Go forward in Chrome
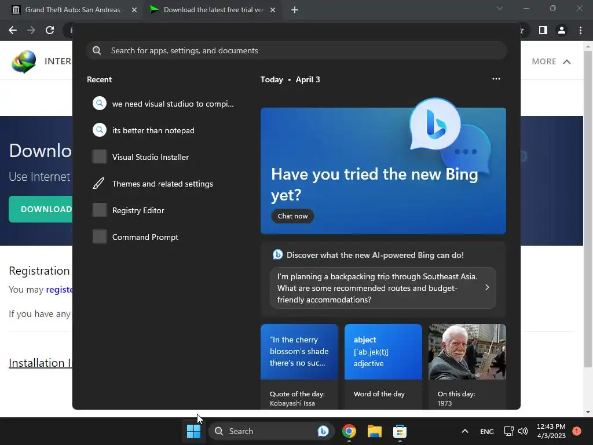The image size is (593, 445). click(31, 30)
